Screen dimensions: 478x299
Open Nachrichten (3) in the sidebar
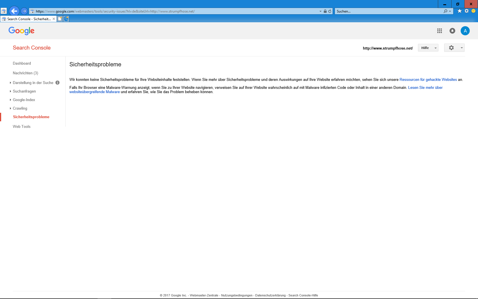[x=25, y=73]
